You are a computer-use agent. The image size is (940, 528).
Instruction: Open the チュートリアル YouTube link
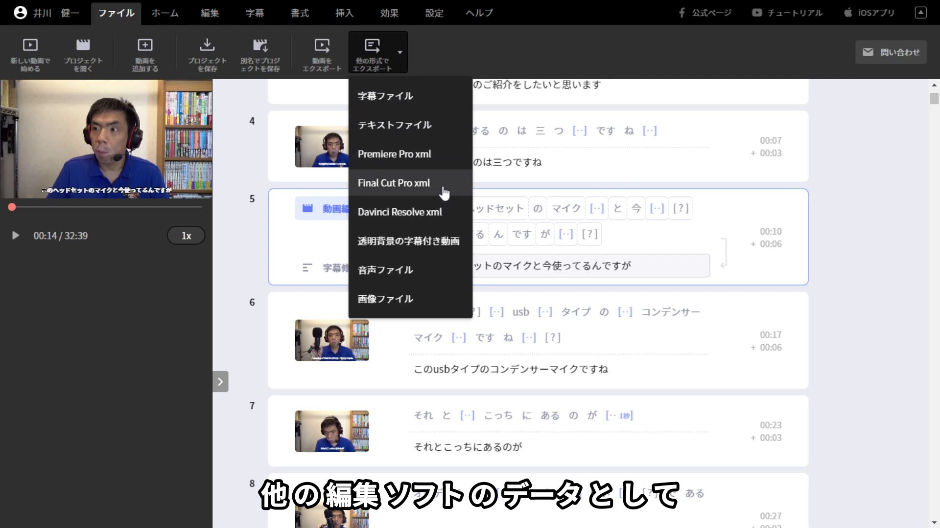click(x=787, y=13)
